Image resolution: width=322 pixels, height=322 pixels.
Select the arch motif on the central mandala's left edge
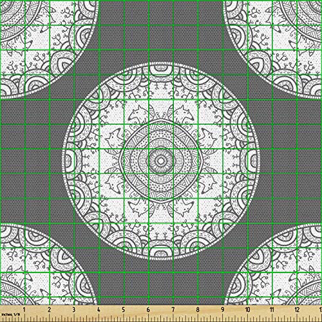pos(70,160)
